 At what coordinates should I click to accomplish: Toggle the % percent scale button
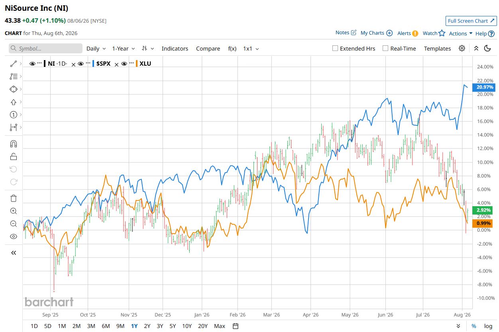tap(474, 326)
